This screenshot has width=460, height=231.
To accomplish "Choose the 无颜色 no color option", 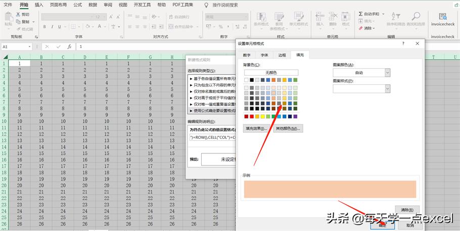I will 271,73.
